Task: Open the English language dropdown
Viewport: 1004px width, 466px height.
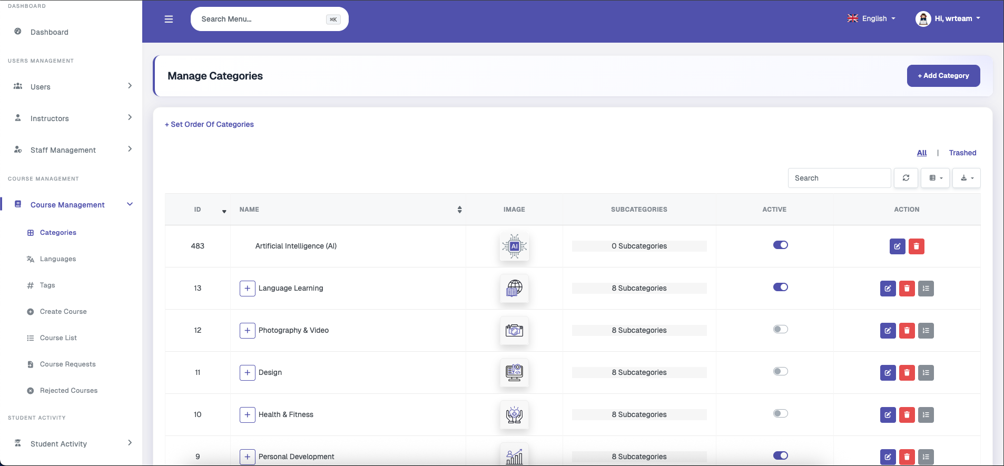Action: 871,18
